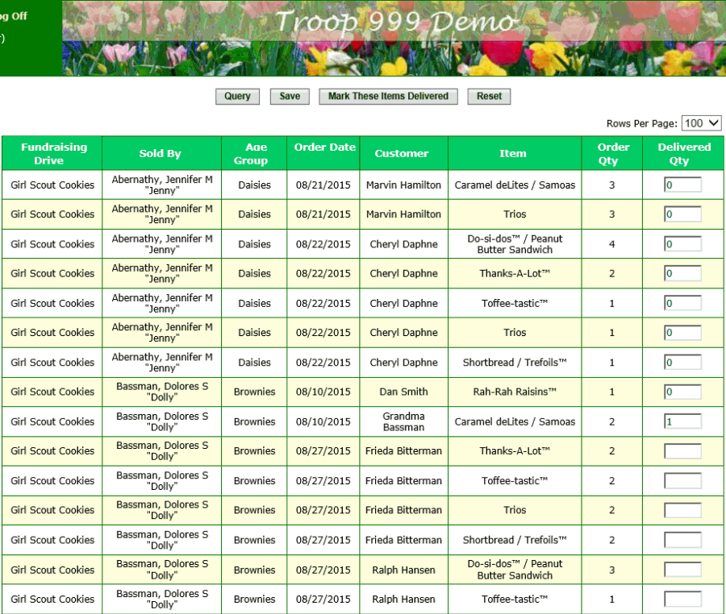Edit Delivered Qty for Frieda Bitterman Shortbread
The image size is (726, 614).
point(682,540)
